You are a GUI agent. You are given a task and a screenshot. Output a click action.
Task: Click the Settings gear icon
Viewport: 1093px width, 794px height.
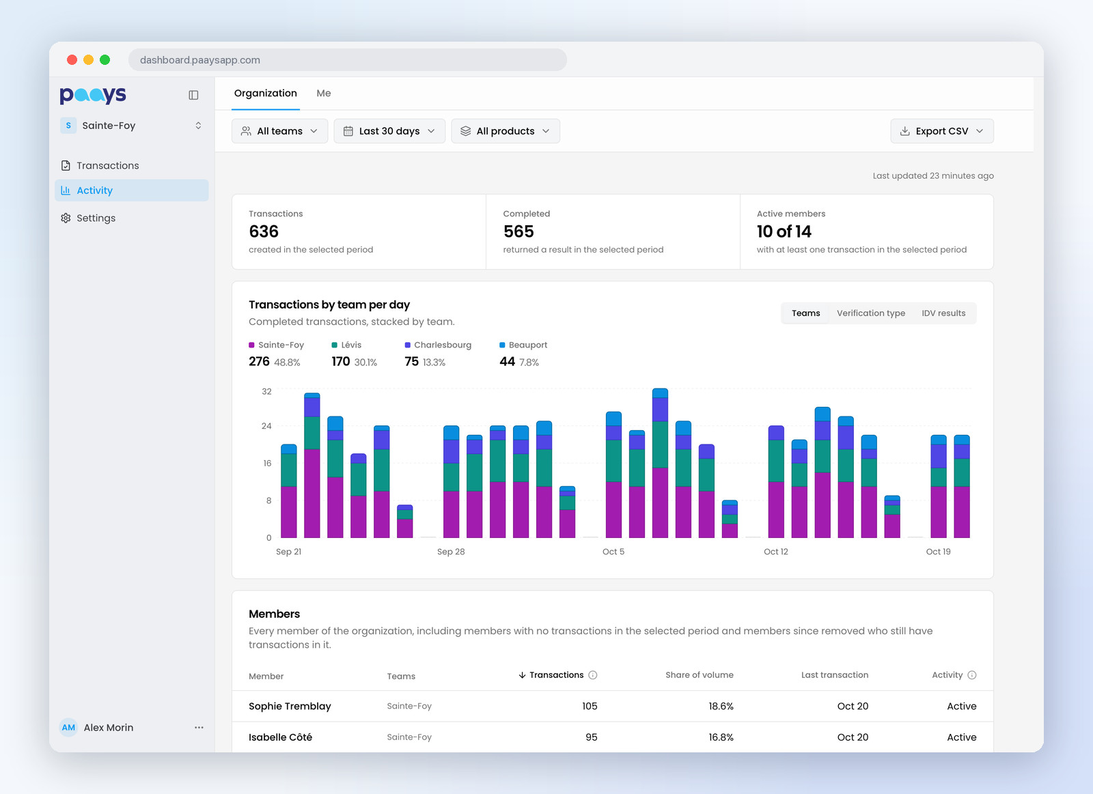(x=66, y=218)
